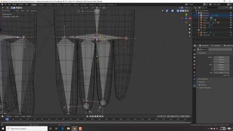This screenshot has width=233, height=131.
Task: Toggle viewport overlays
Action: click(x=172, y=11)
